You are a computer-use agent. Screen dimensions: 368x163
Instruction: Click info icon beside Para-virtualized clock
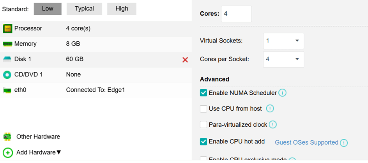click(273, 125)
